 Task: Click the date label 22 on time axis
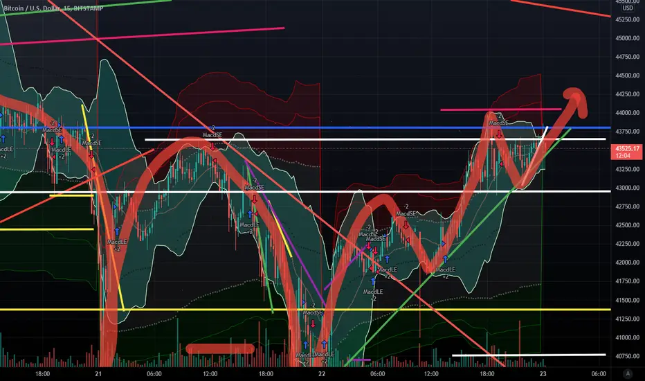(x=322, y=374)
